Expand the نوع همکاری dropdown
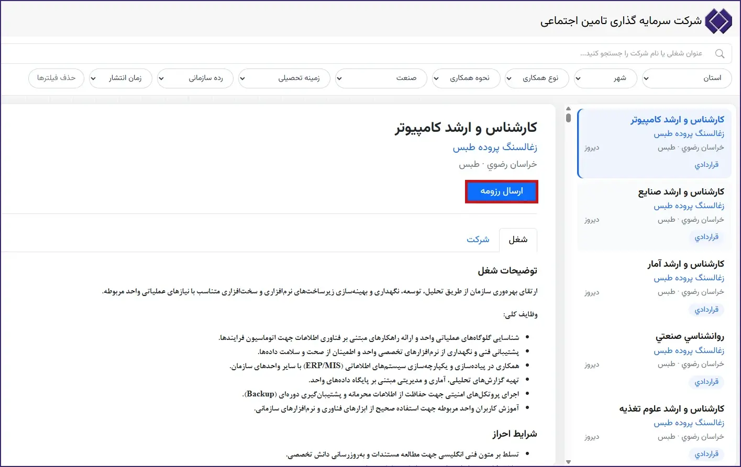The height and width of the screenshot is (467, 741). (x=537, y=78)
